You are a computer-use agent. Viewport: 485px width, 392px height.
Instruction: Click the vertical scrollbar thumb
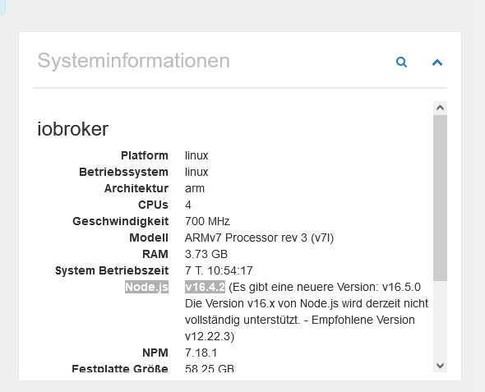pyautogui.click(x=440, y=198)
